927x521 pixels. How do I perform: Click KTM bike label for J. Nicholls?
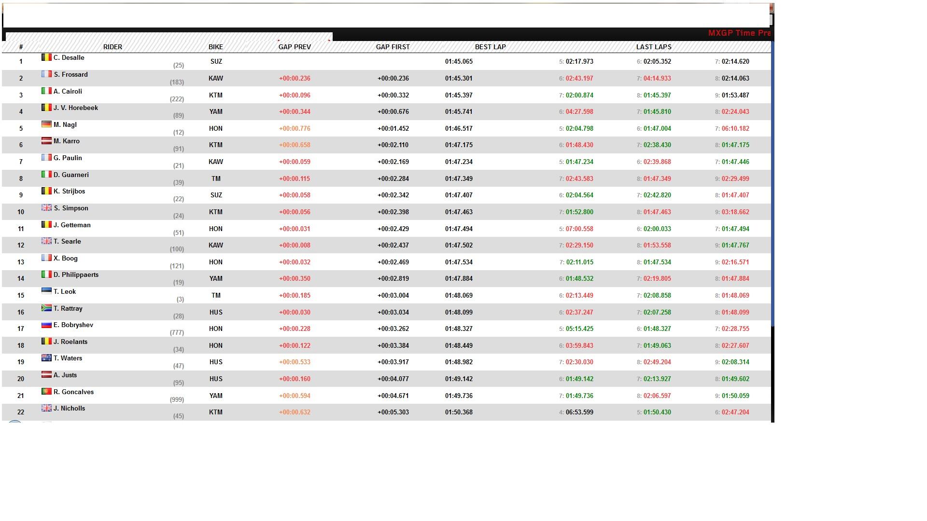pyautogui.click(x=215, y=412)
